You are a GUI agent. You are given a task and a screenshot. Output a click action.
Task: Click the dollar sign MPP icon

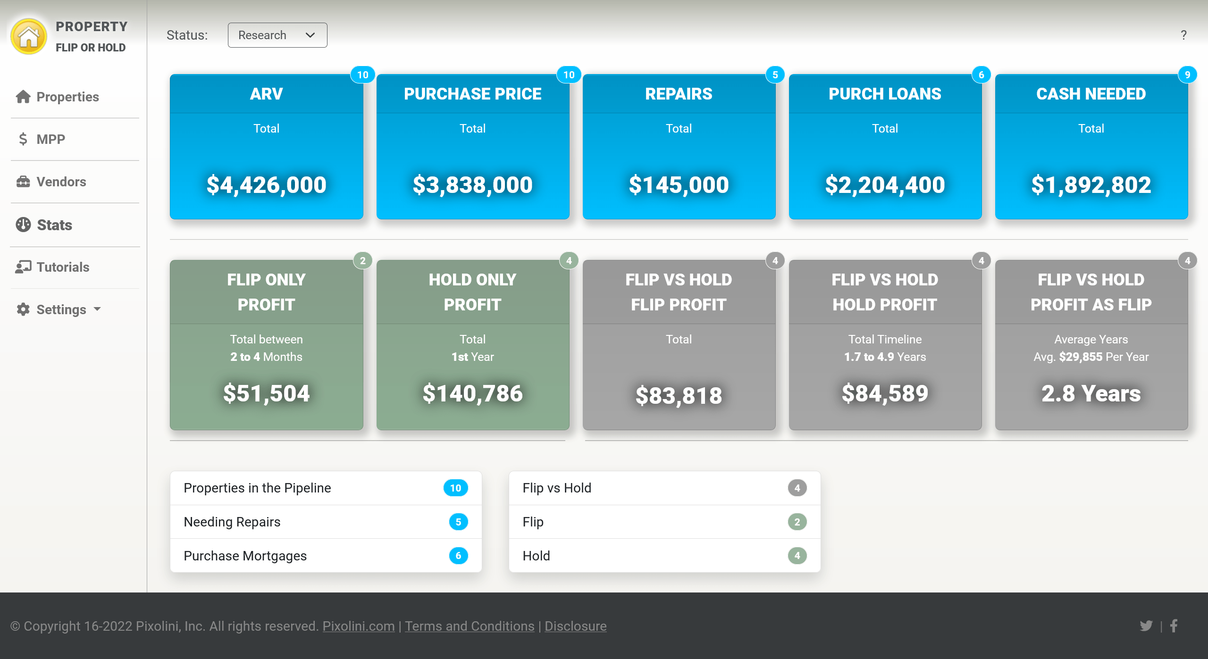pos(23,139)
